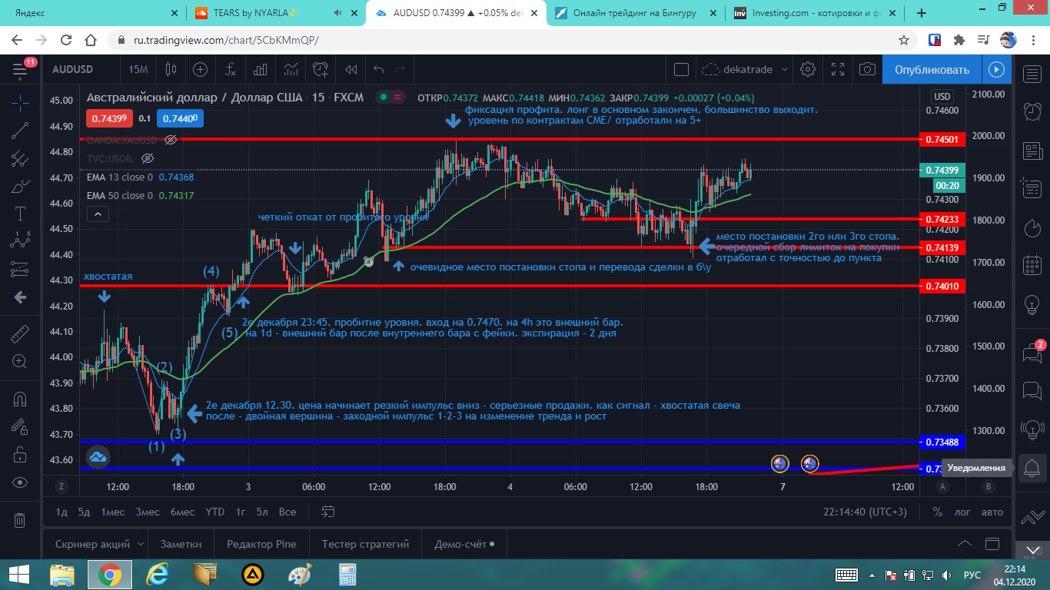Image resolution: width=1050 pixels, height=590 pixels.
Task: Click the red 0.74399 sell price button
Action: coord(109,118)
